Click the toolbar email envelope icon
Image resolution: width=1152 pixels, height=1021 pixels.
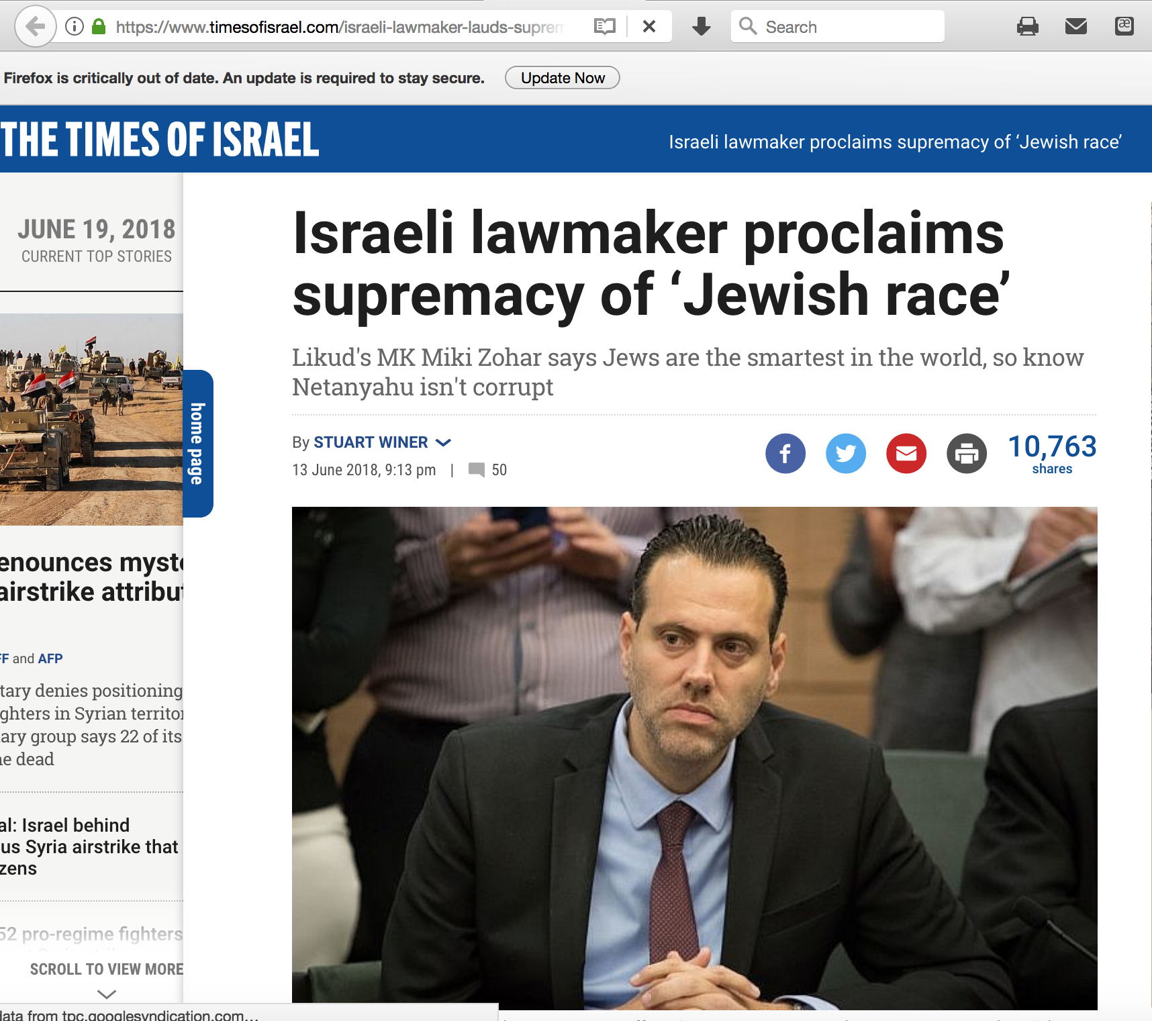1076,27
